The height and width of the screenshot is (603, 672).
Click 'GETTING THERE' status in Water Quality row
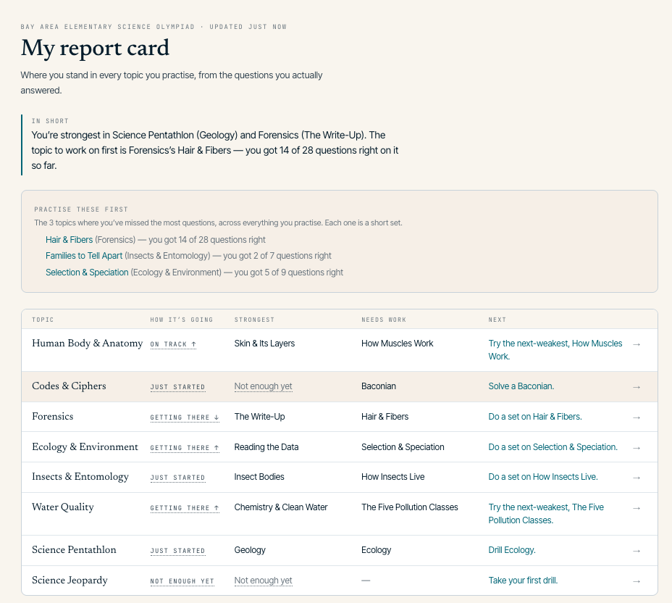(x=185, y=508)
